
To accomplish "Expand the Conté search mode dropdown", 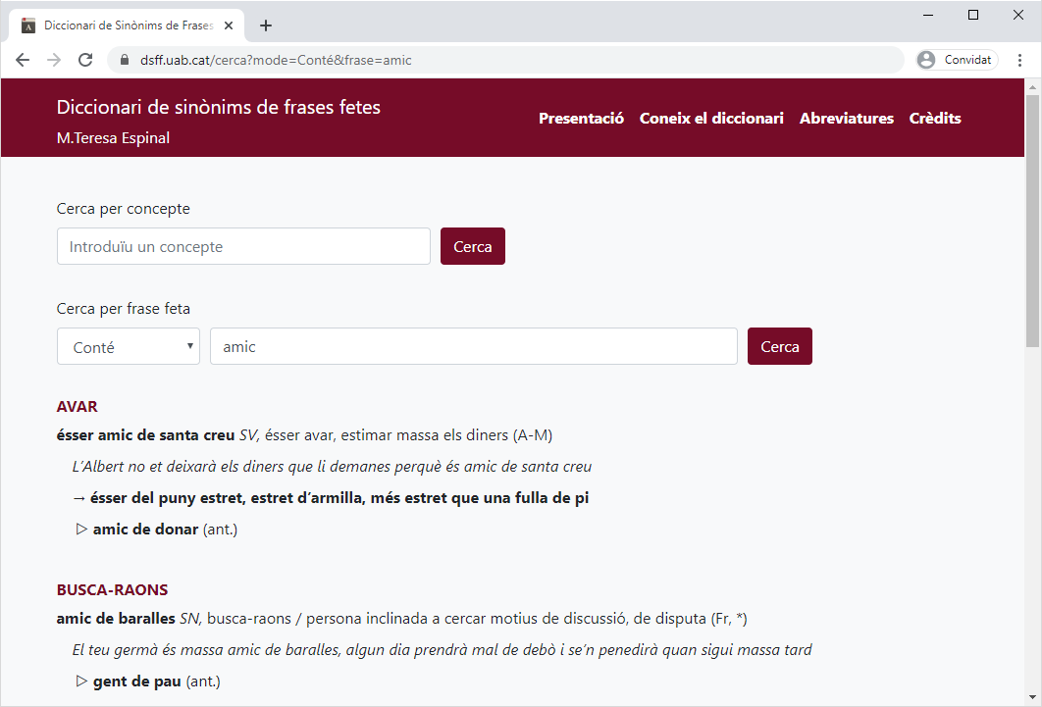I will 129,346.
